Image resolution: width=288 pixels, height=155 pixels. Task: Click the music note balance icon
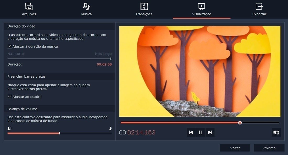tap(110, 129)
